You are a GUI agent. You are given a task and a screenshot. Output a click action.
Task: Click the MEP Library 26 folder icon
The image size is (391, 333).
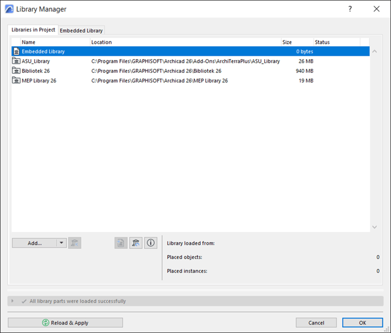coord(16,80)
